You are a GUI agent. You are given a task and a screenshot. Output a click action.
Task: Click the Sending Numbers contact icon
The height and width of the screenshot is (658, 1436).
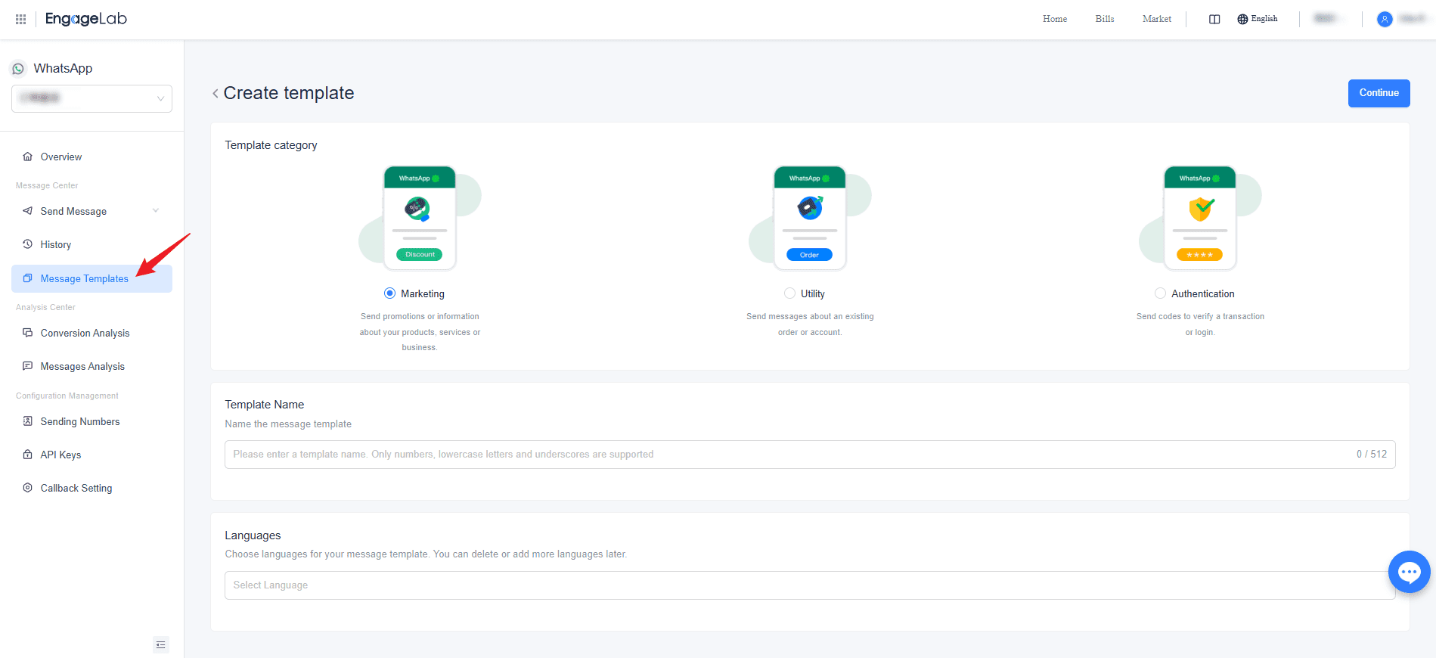(28, 421)
